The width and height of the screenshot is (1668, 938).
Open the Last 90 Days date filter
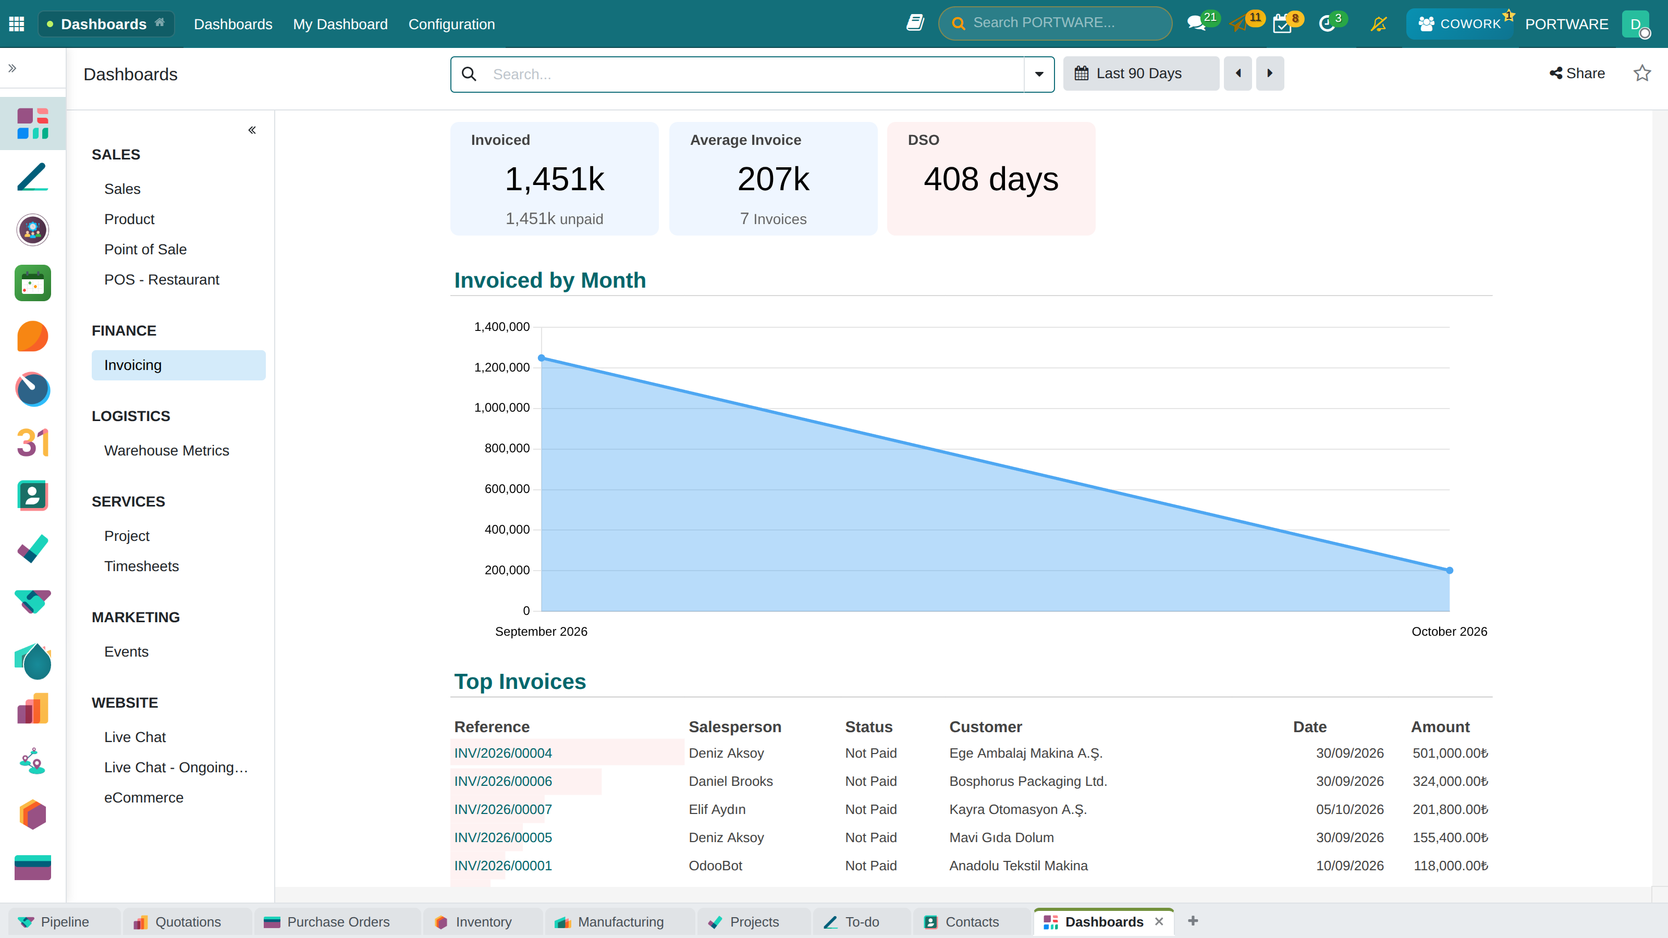click(1141, 73)
